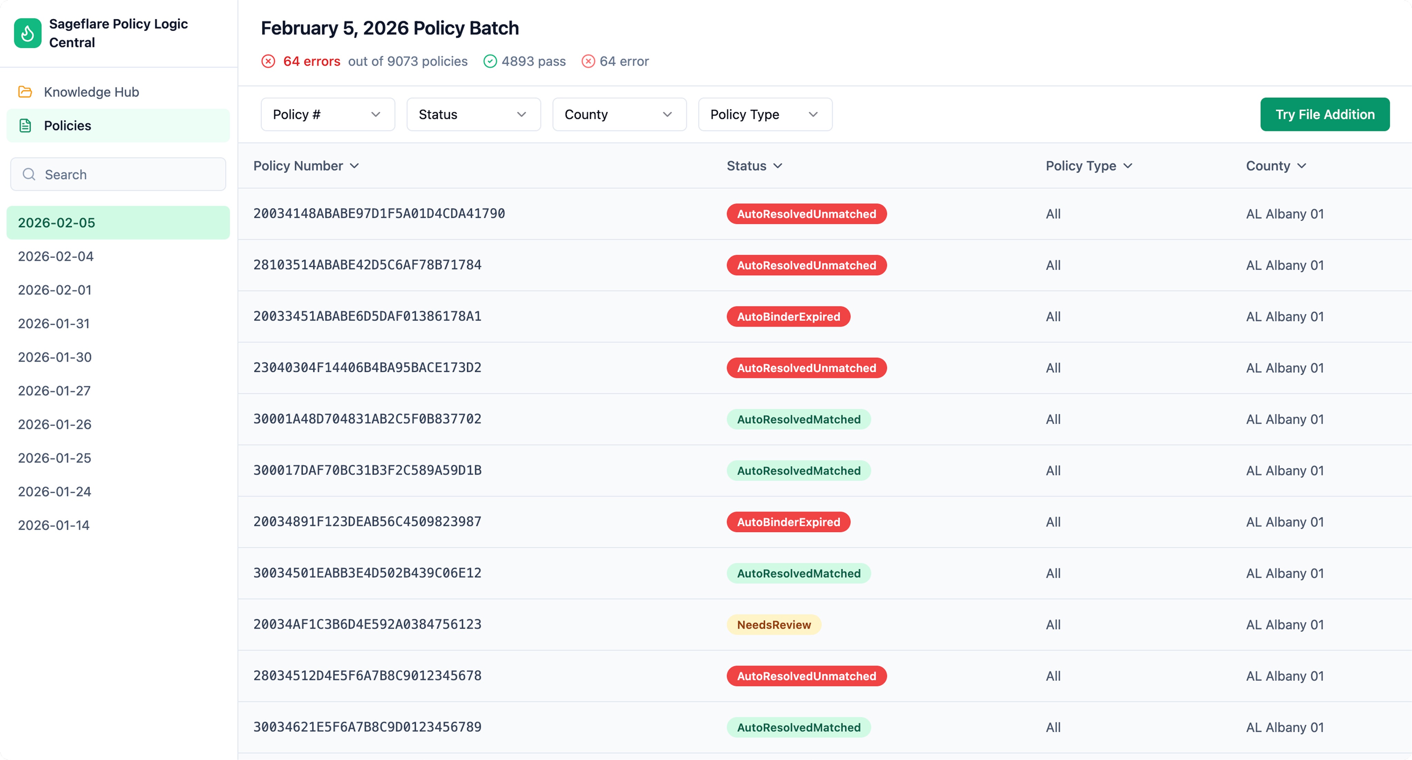Click inside the sidebar search field
This screenshot has height=760, width=1412.
(118, 174)
